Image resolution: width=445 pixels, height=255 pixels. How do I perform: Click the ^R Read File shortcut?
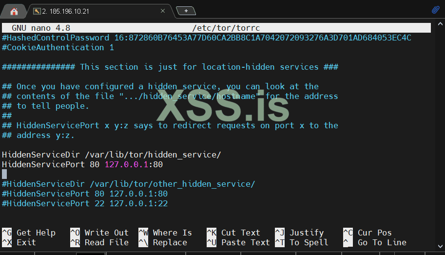(x=99, y=242)
